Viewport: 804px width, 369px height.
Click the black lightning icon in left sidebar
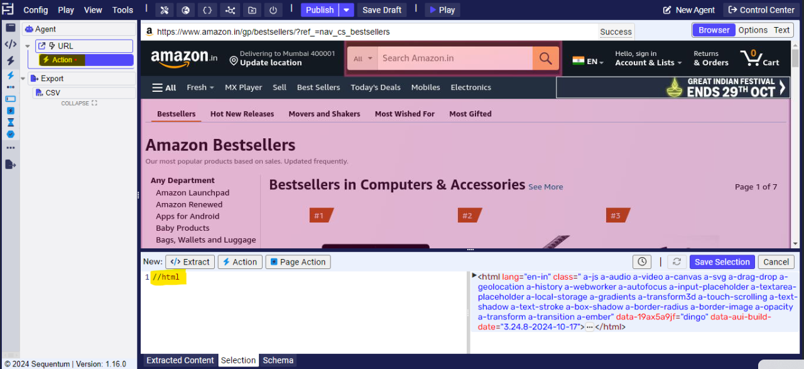click(x=10, y=60)
